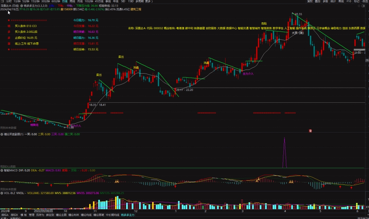
Task: Open settings circle of 缠论买卖副图 indicator
Action: (x=1, y=134)
